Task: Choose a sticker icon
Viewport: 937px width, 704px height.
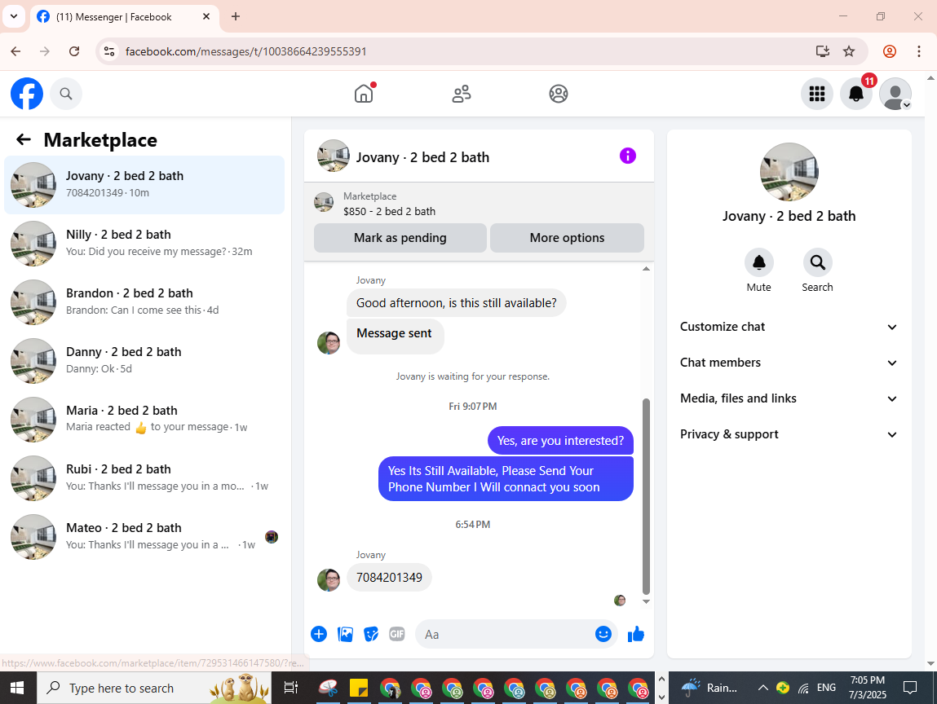Action: (371, 634)
